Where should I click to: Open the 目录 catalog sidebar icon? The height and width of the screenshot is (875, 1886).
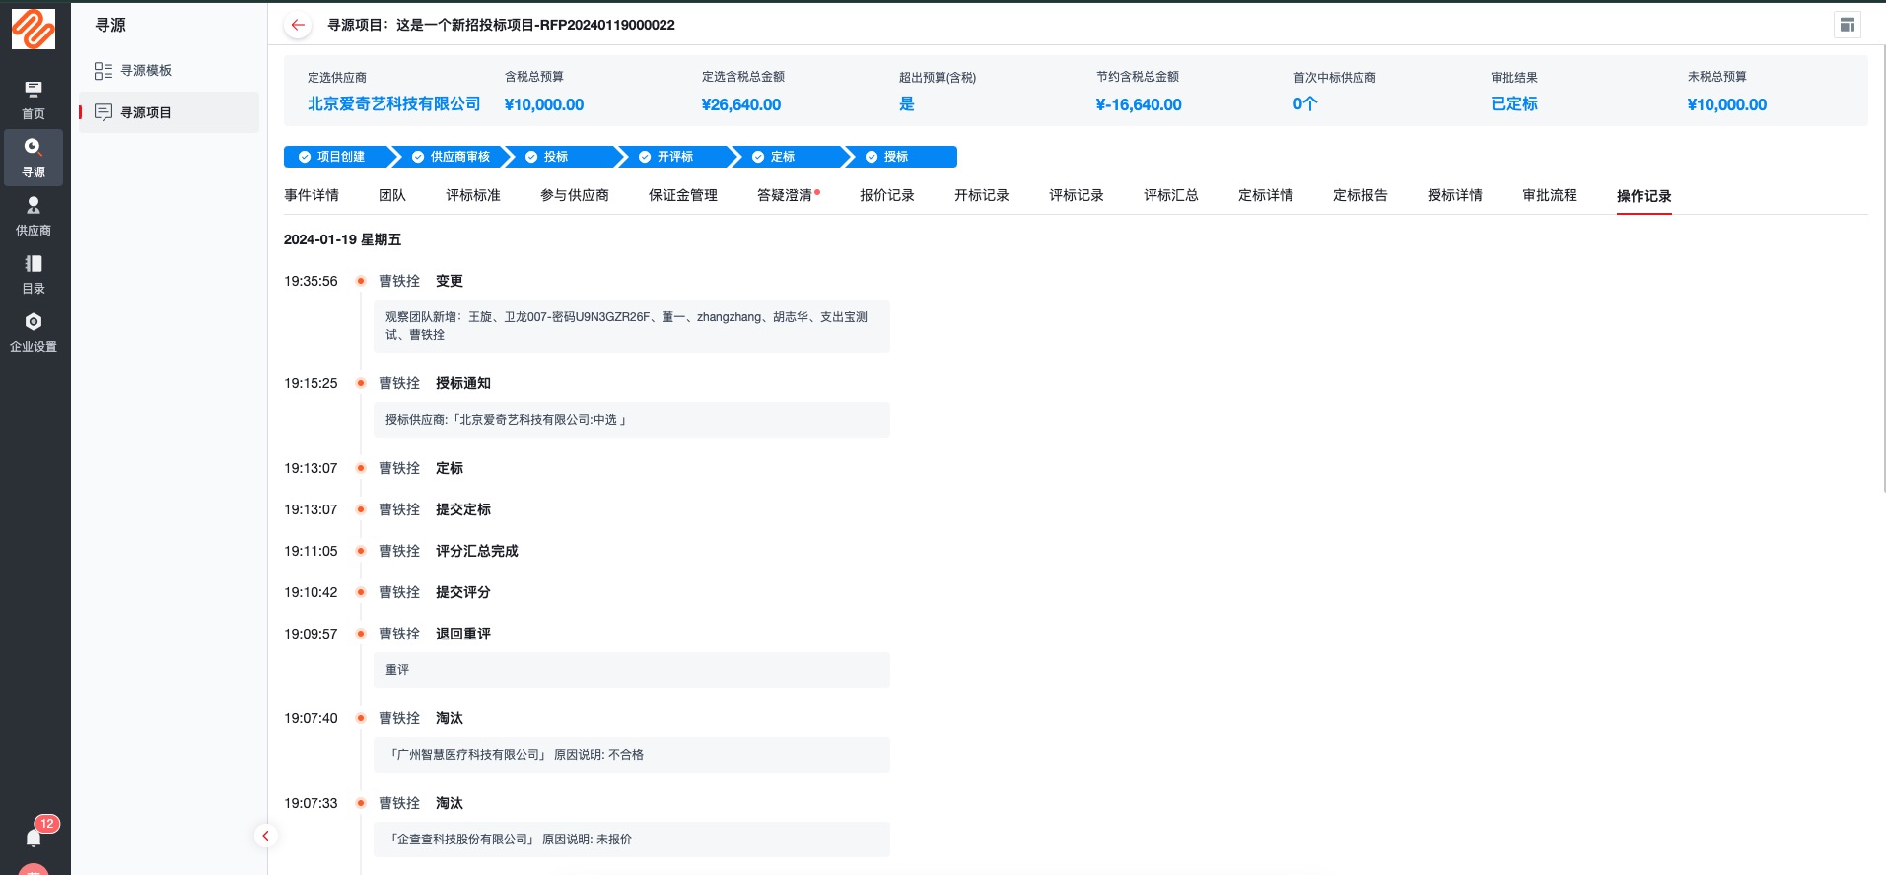click(x=34, y=274)
